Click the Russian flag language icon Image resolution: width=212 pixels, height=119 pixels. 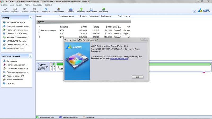point(204,72)
